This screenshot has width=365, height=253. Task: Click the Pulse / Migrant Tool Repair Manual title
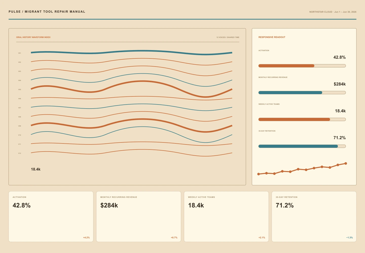(47, 12)
